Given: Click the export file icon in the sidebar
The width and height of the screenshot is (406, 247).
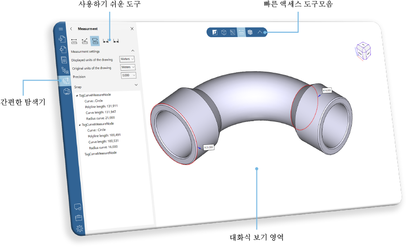Looking at the screenshot, I should [63, 49].
